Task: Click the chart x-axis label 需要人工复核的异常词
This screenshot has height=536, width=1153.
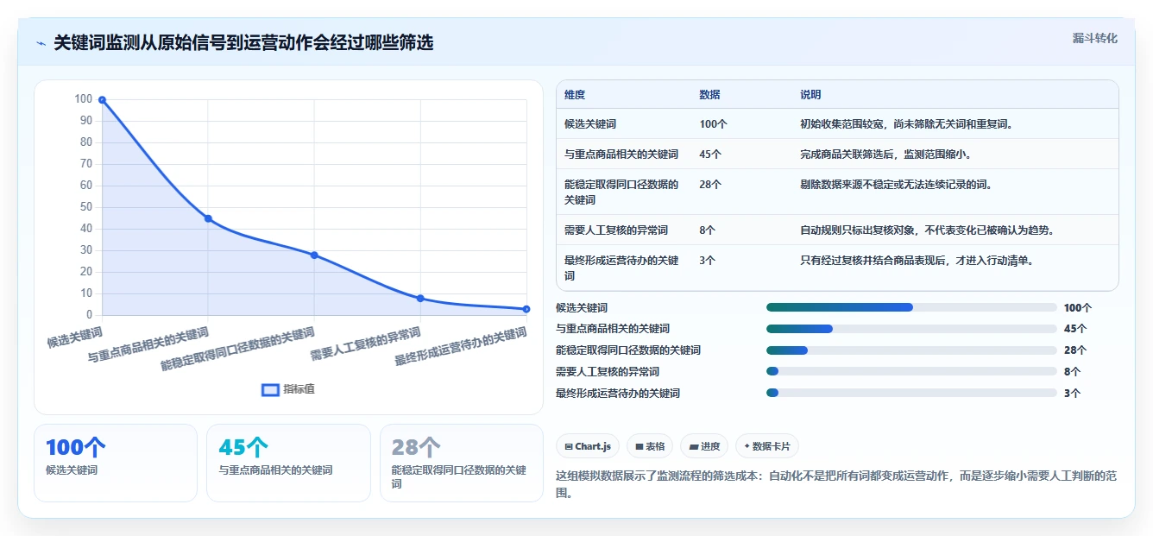Action: 365,344
